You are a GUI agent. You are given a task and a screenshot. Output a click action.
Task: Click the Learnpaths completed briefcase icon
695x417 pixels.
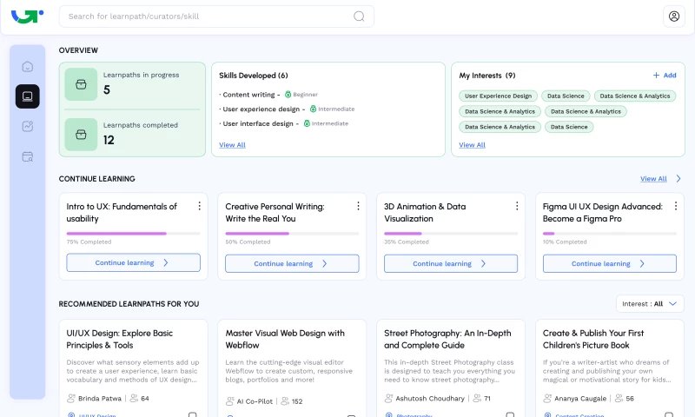(x=81, y=135)
